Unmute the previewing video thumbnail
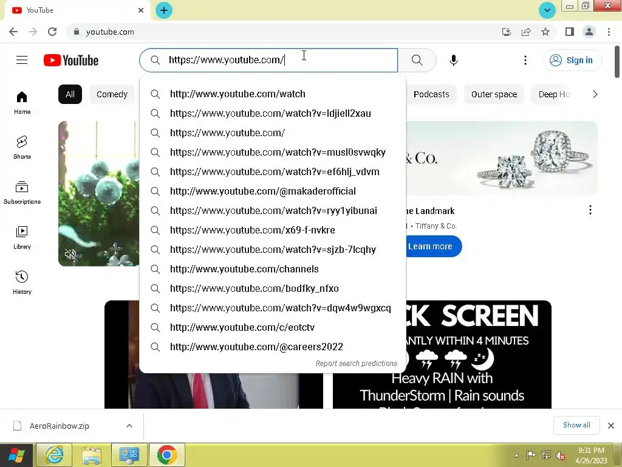Viewport: 622px width, 467px height. tap(70, 254)
